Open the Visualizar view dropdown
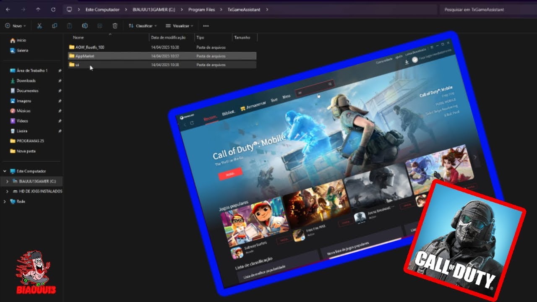 tap(180, 26)
